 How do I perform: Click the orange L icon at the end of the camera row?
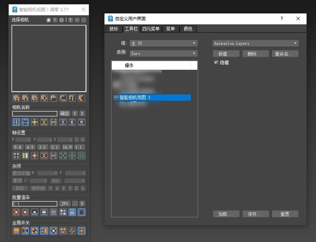pyautogui.click(x=82, y=98)
